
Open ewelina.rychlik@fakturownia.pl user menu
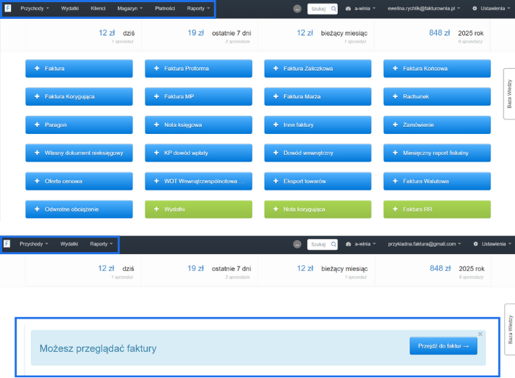(424, 9)
